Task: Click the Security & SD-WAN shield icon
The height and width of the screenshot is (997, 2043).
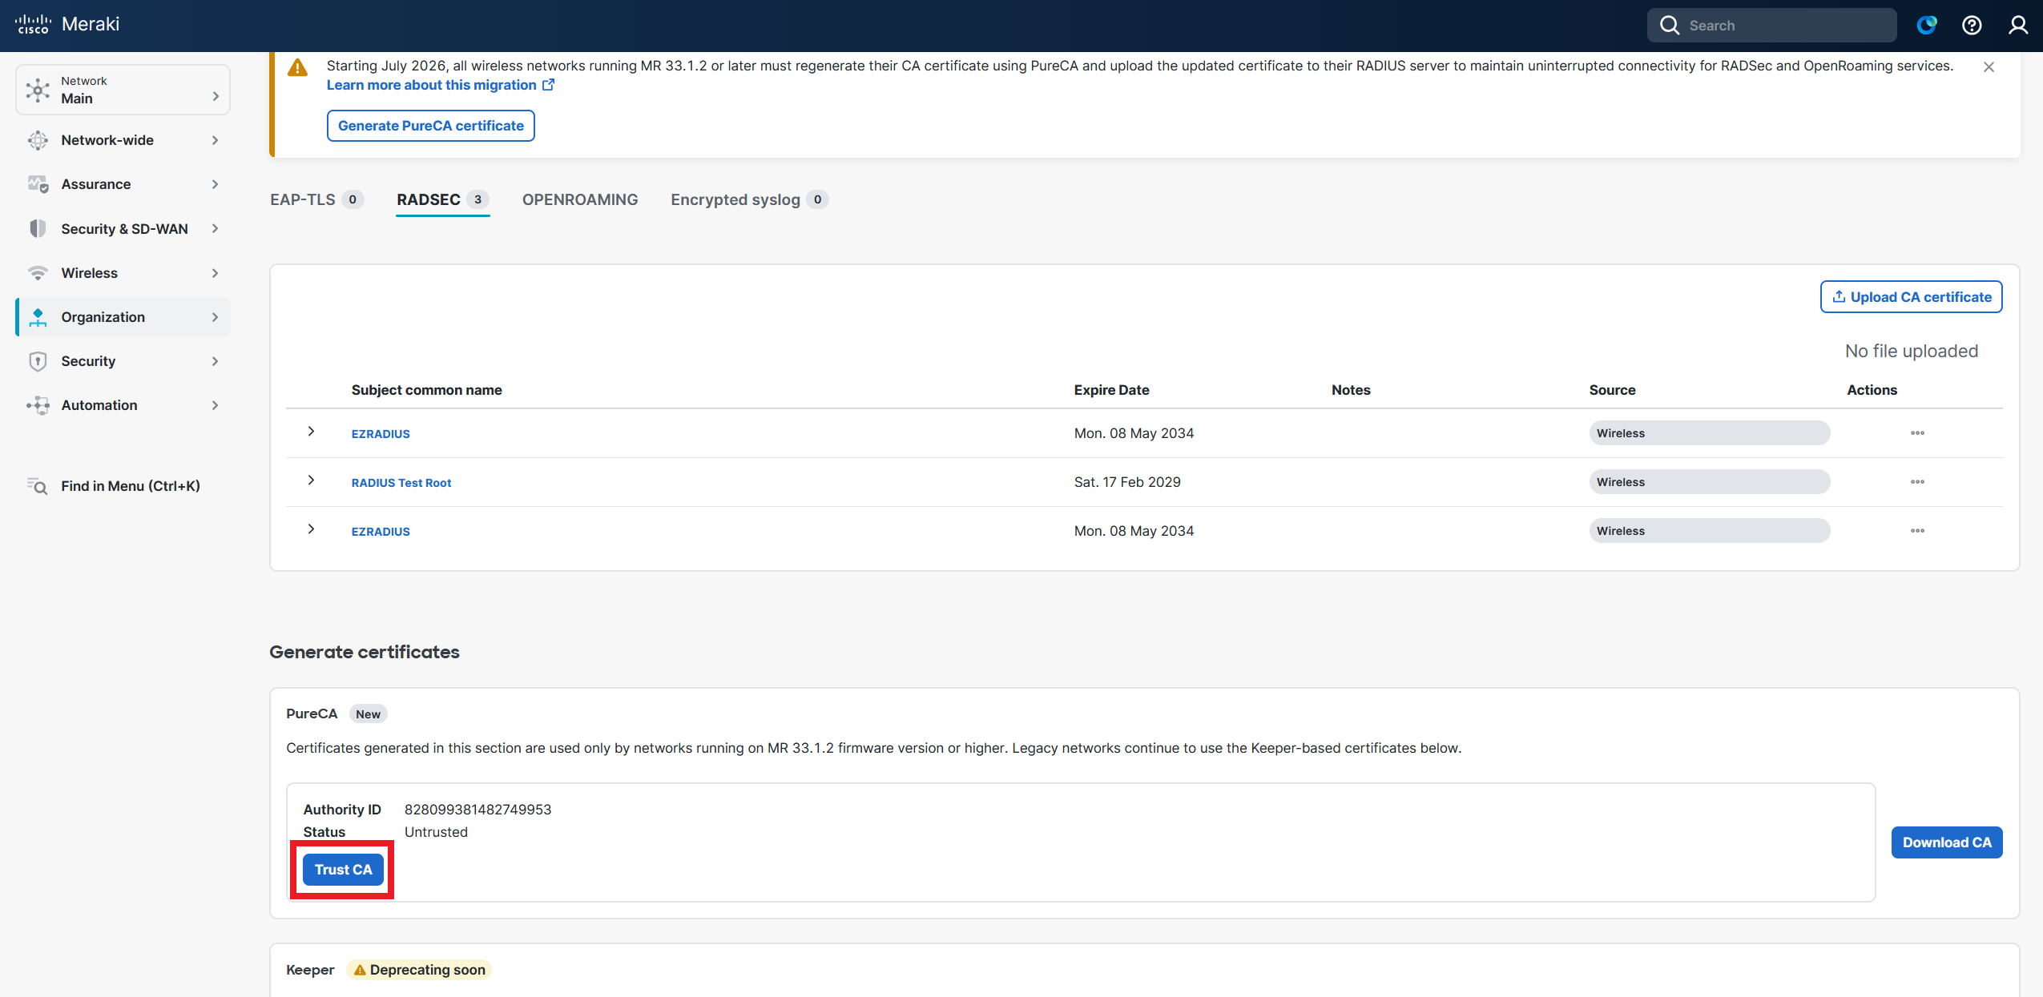Action: (x=38, y=229)
